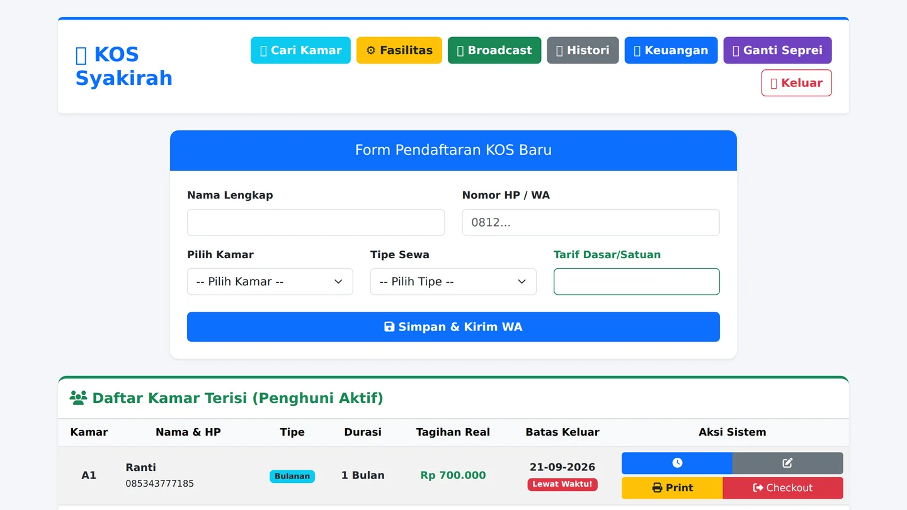The width and height of the screenshot is (907, 510).
Task: Click the Nama & HP column header
Action: tap(188, 432)
